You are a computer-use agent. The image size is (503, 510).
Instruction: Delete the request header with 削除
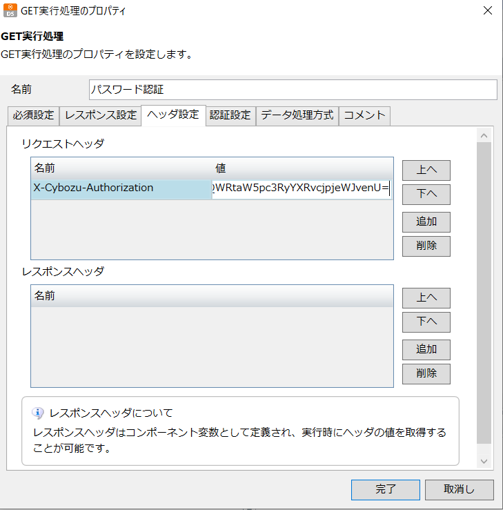(x=426, y=246)
